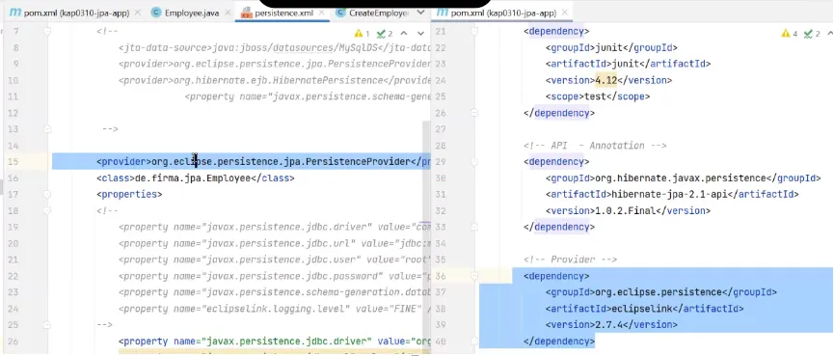
Task: Click the version 2.7.4 line
Action: [611, 324]
